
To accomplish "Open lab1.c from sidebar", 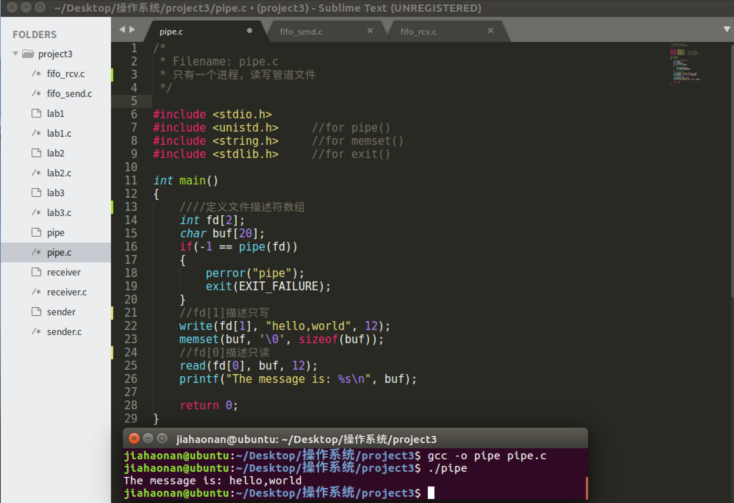I will coord(59,133).
